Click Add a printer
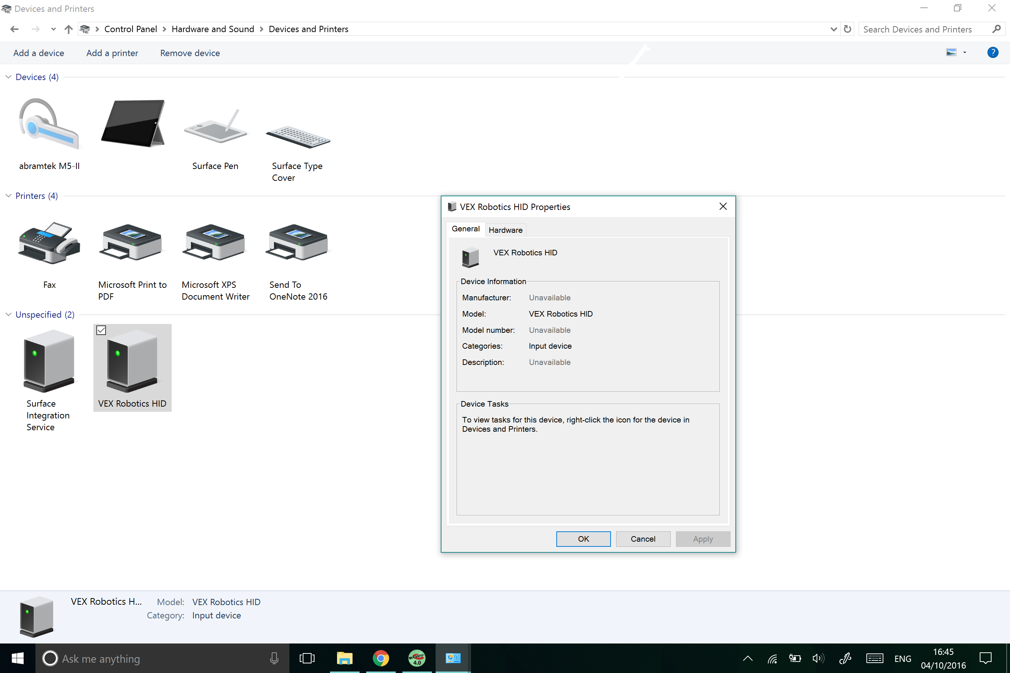 pyautogui.click(x=112, y=53)
